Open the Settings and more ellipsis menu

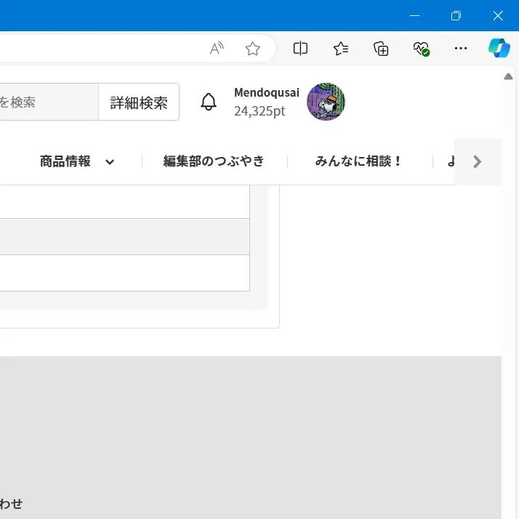click(x=461, y=49)
